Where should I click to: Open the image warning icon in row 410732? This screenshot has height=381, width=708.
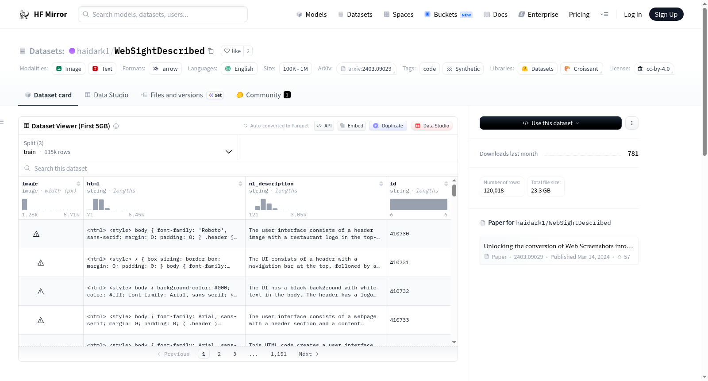[x=41, y=291]
